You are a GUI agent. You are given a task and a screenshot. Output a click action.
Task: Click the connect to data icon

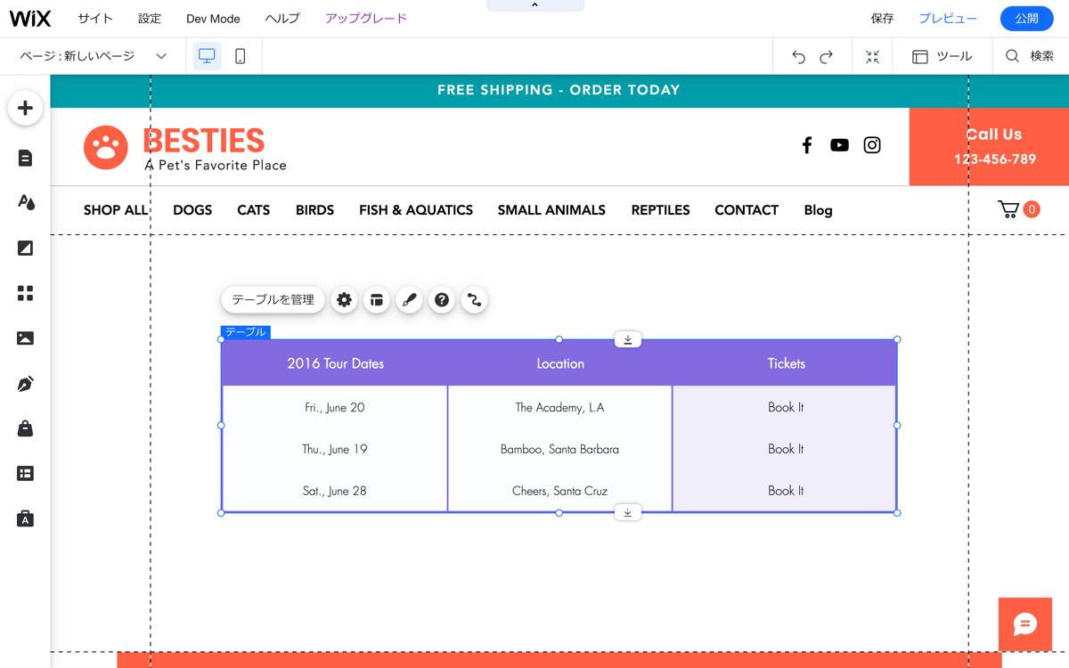474,300
